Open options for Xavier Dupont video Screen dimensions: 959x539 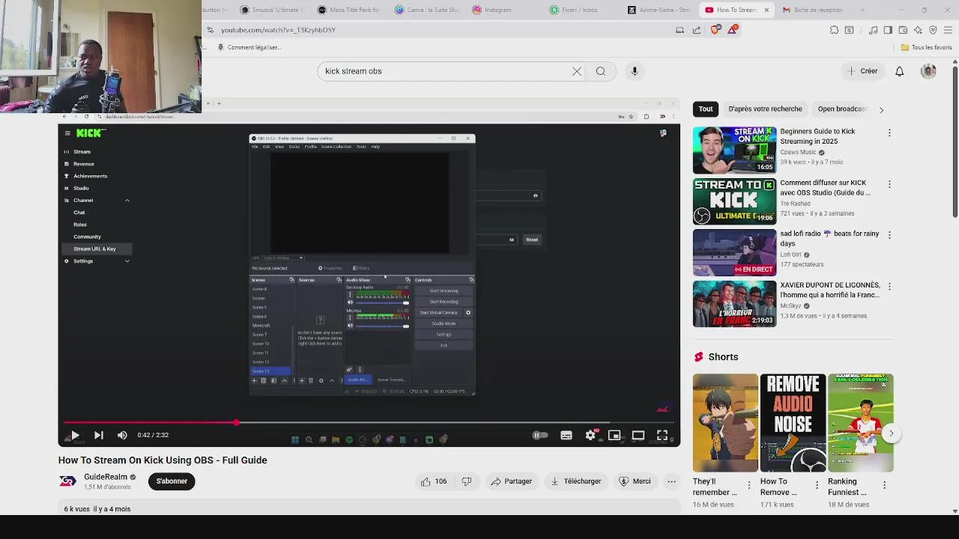(x=889, y=287)
